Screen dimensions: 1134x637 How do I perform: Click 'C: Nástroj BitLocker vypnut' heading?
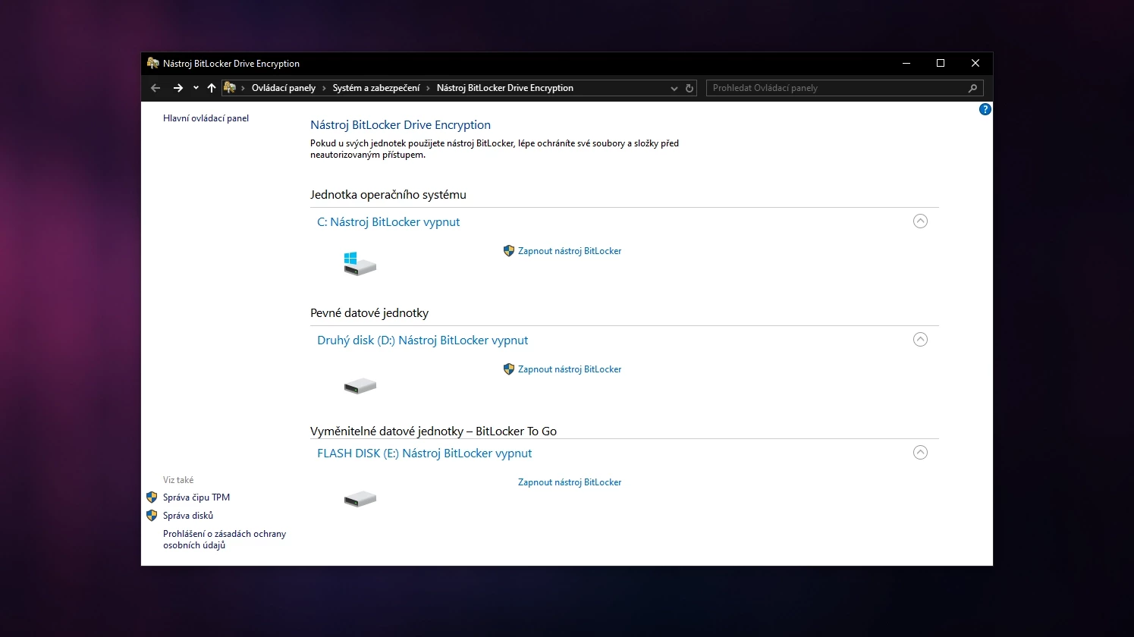[x=388, y=222]
